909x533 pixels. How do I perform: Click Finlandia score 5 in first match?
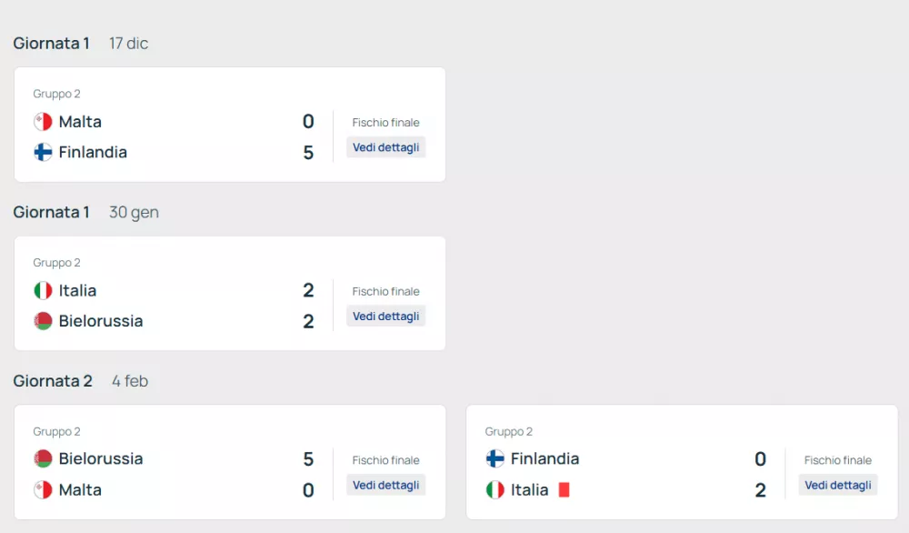pyautogui.click(x=308, y=153)
